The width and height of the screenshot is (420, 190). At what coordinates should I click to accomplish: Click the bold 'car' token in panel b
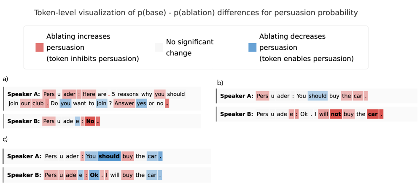tap(372, 114)
